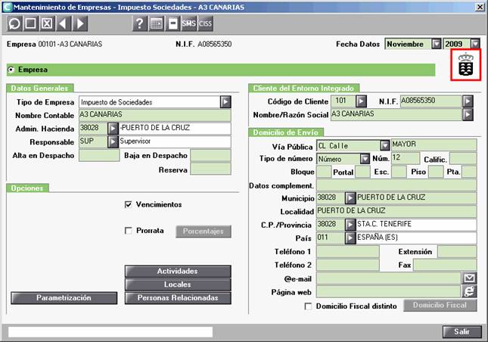
Task: Expand the 2009 year dropdown
Action: (x=475, y=44)
